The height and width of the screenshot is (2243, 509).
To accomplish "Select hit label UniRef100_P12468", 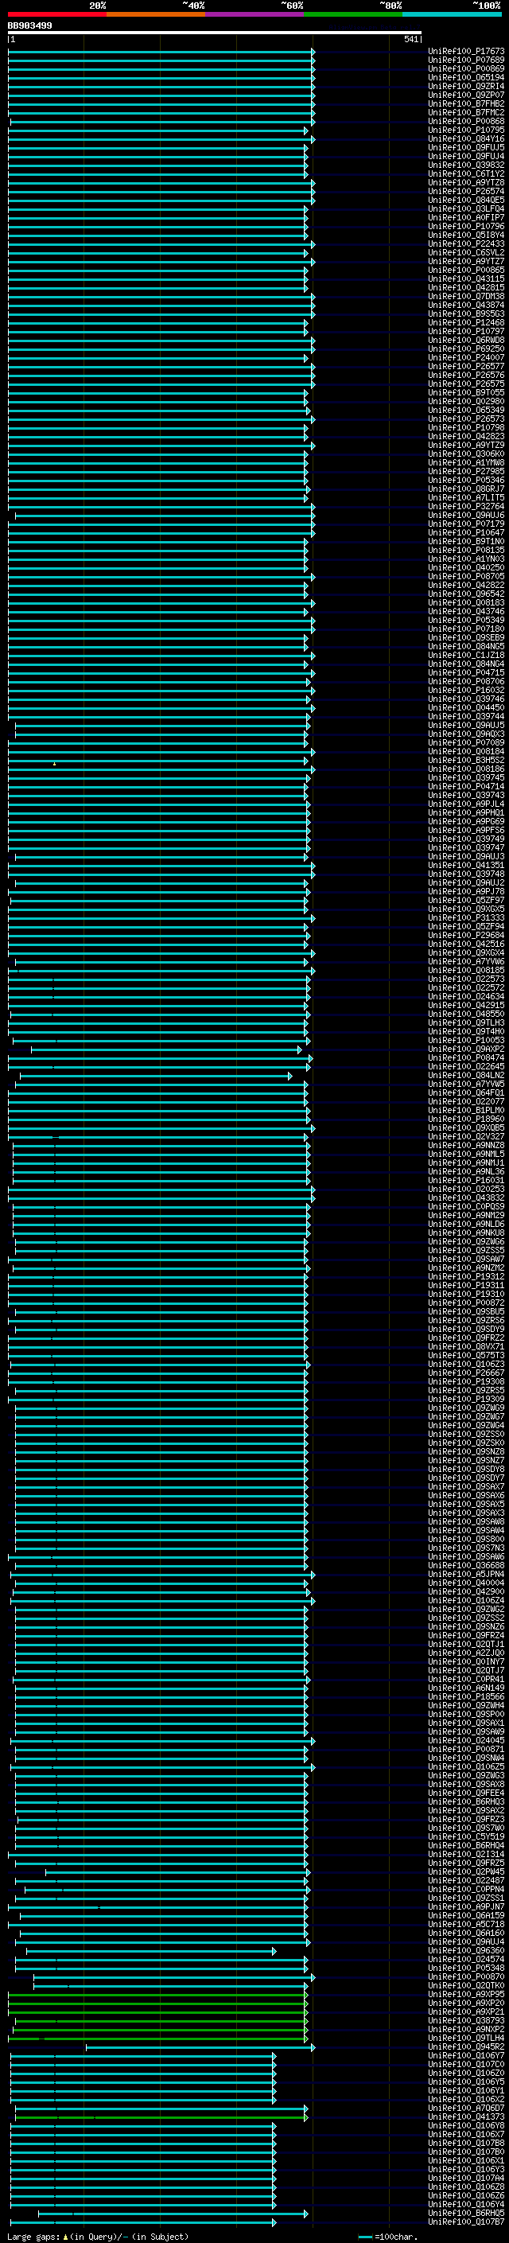I will pyautogui.click(x=466, y=323).
